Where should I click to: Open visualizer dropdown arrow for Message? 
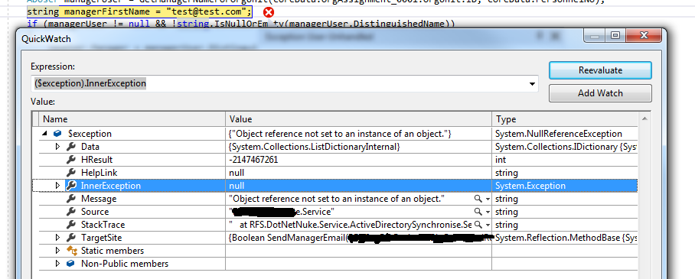[488, 200]
